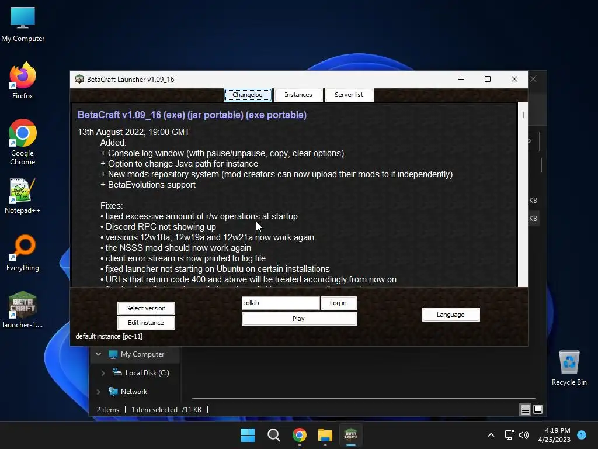This screenshot has width=598, height=449.
Task: Click the '2 items' status text
Action: click(108, 410)
